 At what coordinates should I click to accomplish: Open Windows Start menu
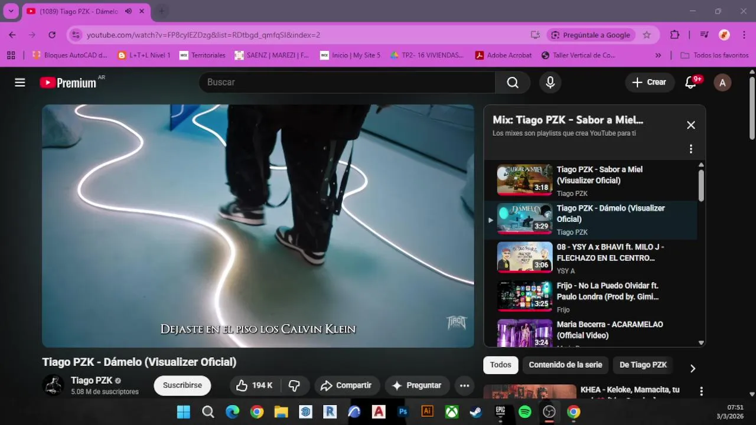(184, 412)
